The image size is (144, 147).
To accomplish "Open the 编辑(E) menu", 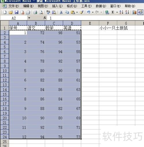I will [28, 6].
